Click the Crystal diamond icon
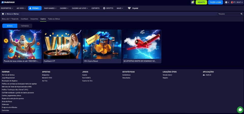Screen dimensions: 244x114 (129, 8)
